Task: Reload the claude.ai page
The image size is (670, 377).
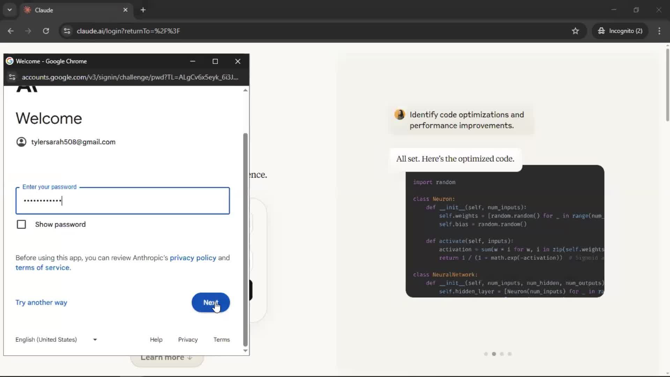Action: pyautogui.click(x=46, y=31)
